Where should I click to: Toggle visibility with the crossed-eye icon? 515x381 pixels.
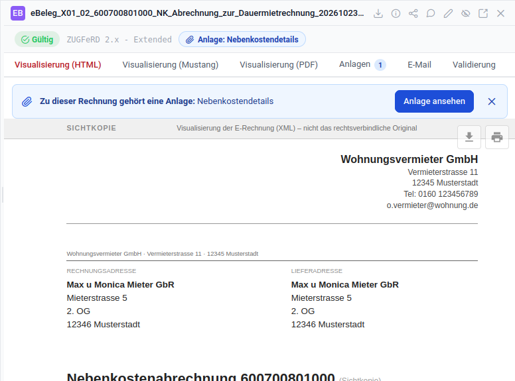465,13
